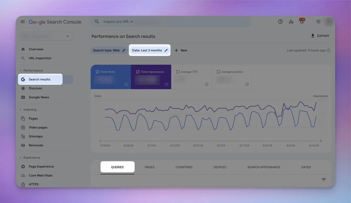Switch to the Devices tab
351x203 pixels.
(x=220, y=167)
